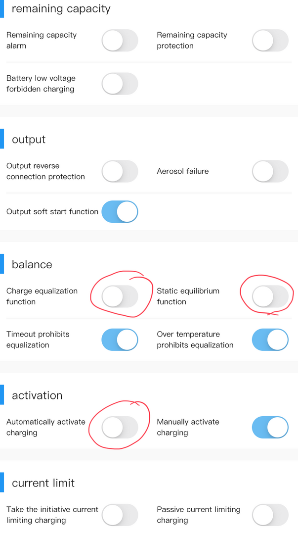The height and width of the screenshot is (534, 298).
Task: Turn on Remaining capacity protection
Action: coord(270,41)
